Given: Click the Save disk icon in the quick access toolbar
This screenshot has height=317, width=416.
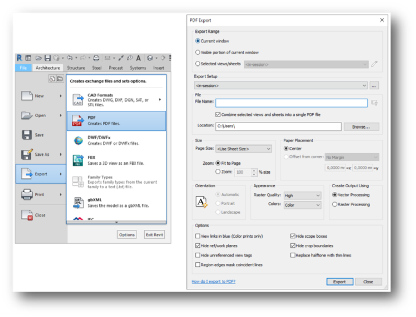Looking at the screenshot, I should tap(48, 58).
